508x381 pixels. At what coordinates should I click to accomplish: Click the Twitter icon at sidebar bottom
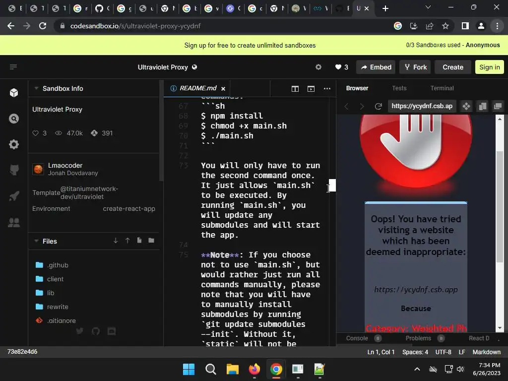(x=80, y=331)
